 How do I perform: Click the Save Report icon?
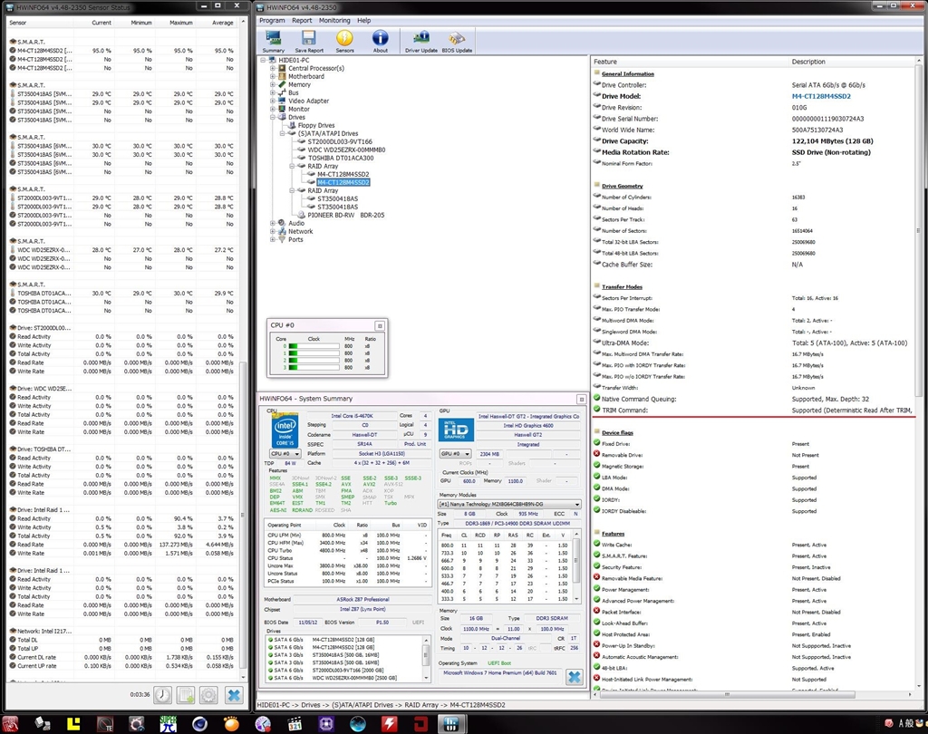click(x=308, y=40)
